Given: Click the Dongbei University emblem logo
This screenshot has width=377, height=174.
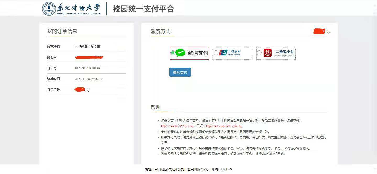Looking at the screenshot, I should click(x=49, y=9).
